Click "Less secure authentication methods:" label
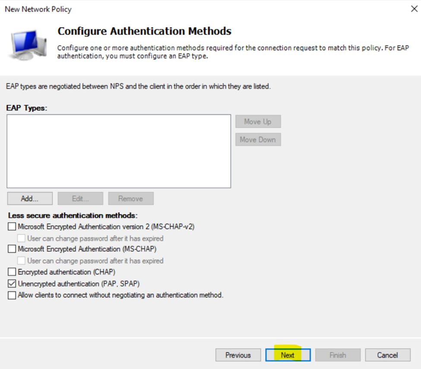The height and width of the screenshot is (369, 421). coord(73,216)
